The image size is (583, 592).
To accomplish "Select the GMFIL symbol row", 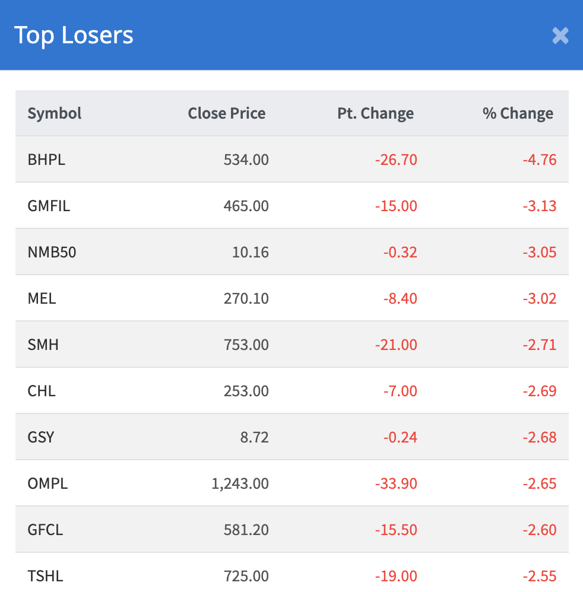I will click(49, 206).
